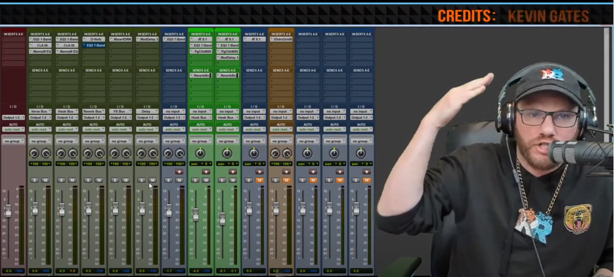
Task: Click the -1.7 volume readout on blue channel
Action: [x=168, y=271]
